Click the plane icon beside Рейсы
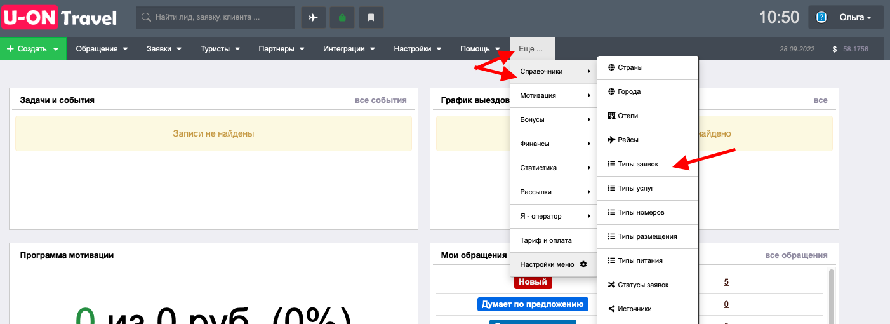Viewport: 890px width, 324px height. [x=611, y=140]
